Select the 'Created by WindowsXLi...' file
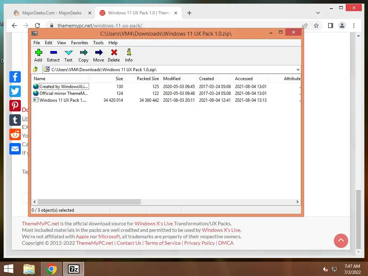Image resolution: width=368 pixels, height=276 pixels. 61,86
